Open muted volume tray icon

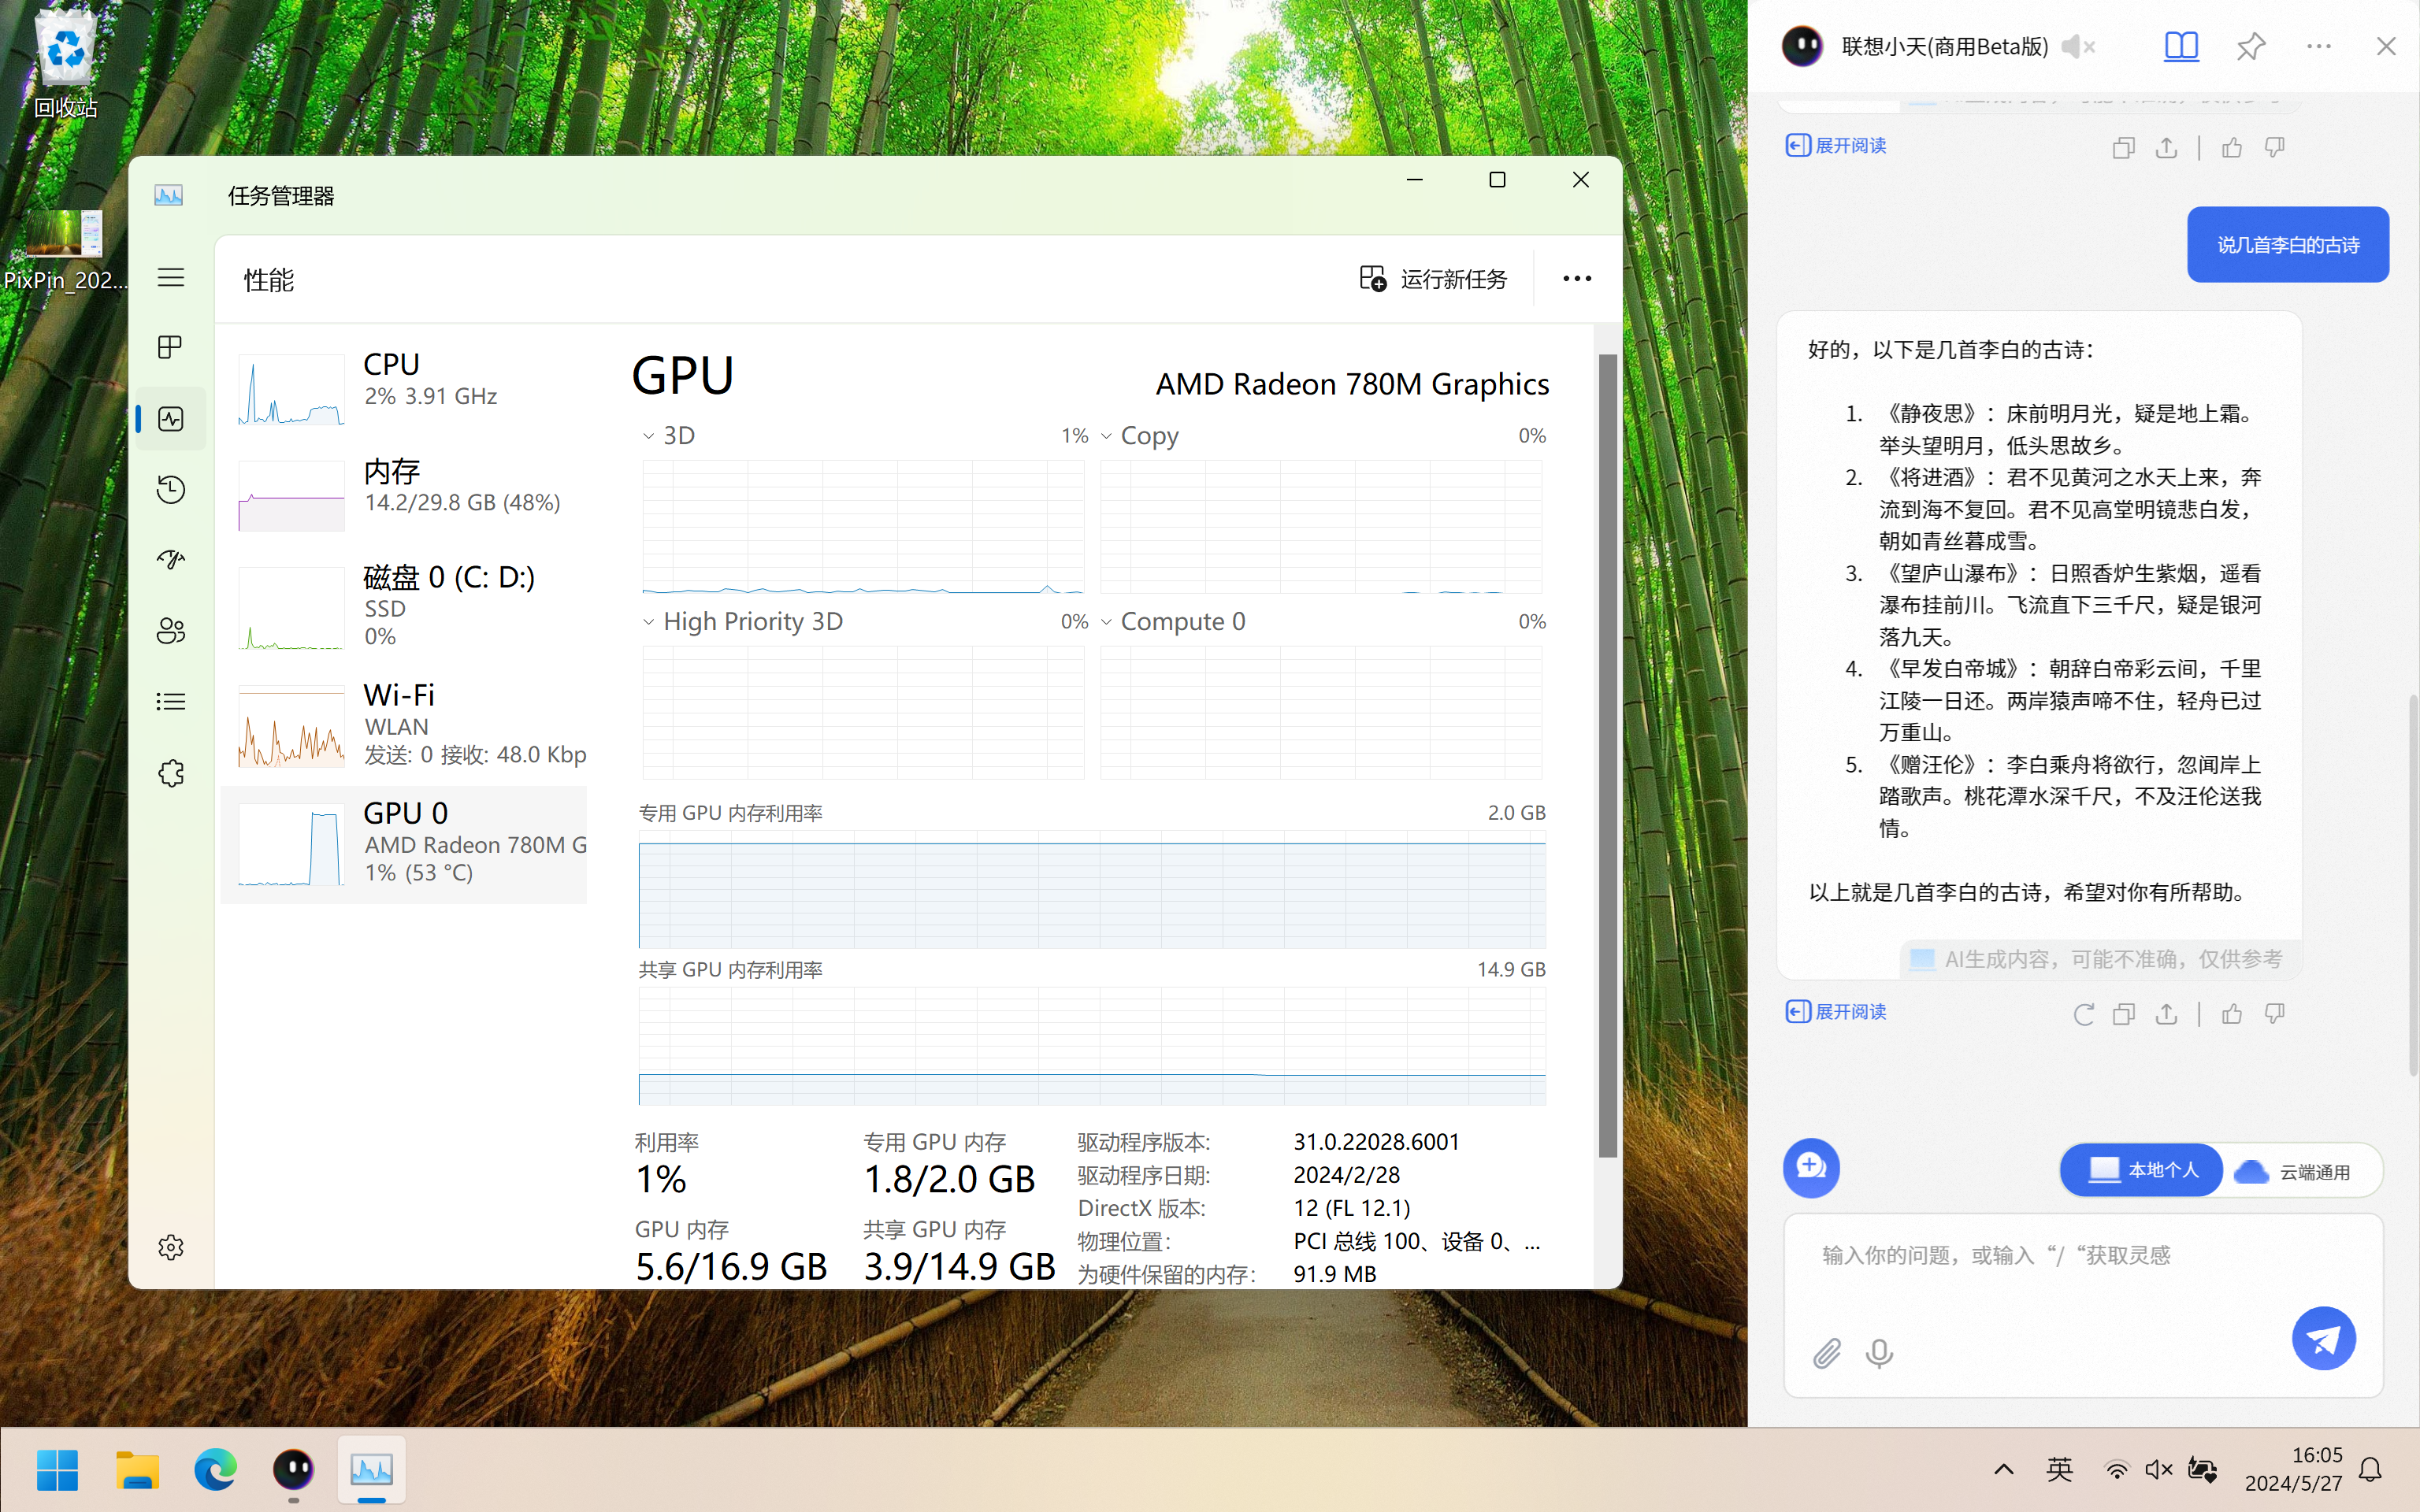pyautogui.click(x=2159, y=1470)
